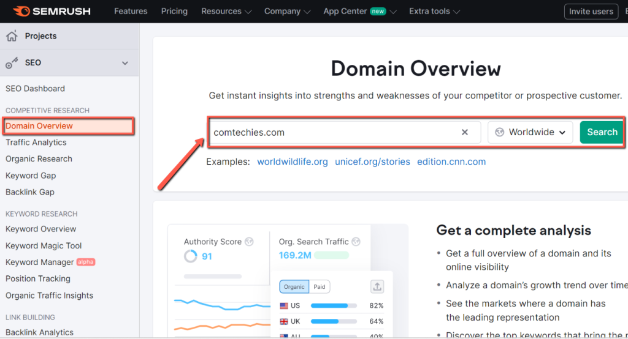Click the LINK BUILDING heading

point(30,318)
